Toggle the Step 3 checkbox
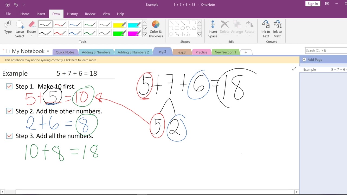The width and height of the screenshot is (347, 195). (9, 136)
